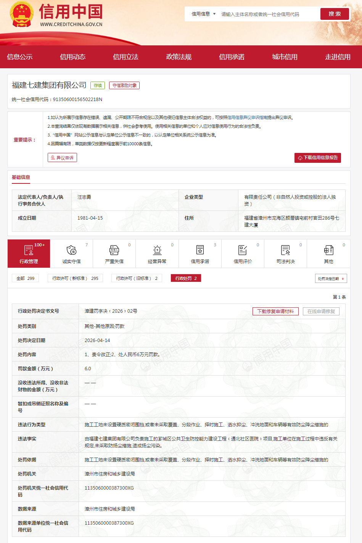
Task: Click the 下载修复申请材料 button
Action: pos(275,312)
